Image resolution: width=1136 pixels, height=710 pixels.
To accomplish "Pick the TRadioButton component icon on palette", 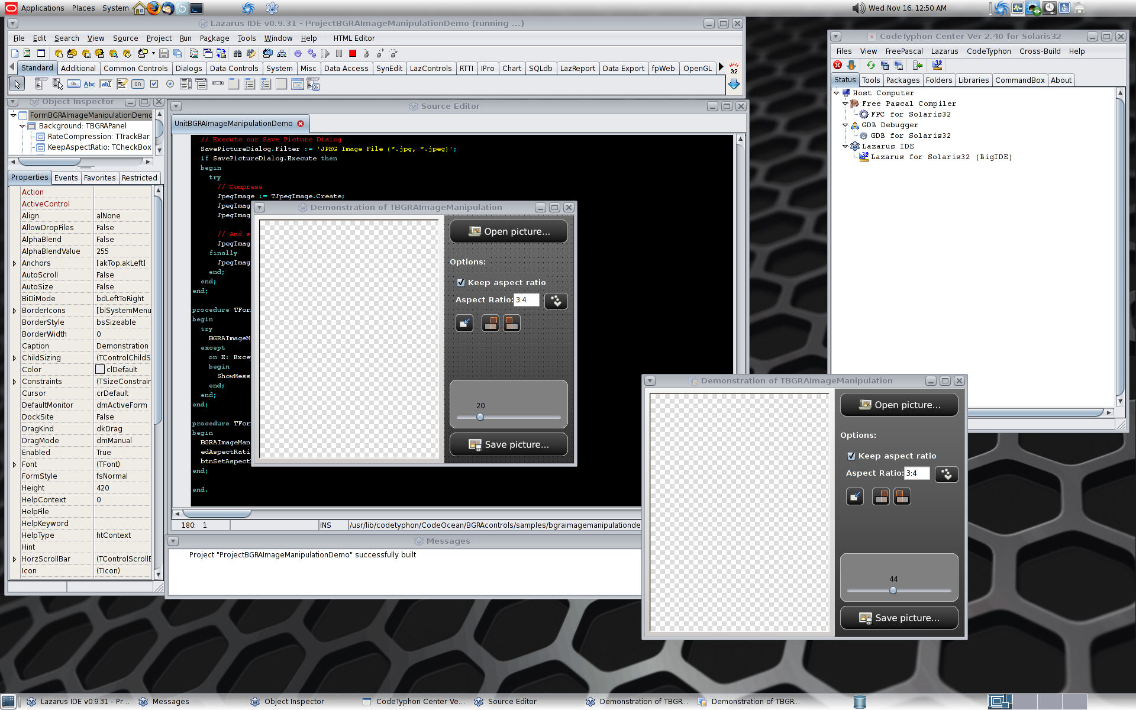I will [170, 83].
